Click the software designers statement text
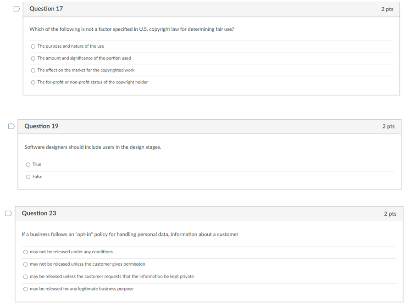Screen dimensions: 410x307 pyautogui.click(x=93, y=147)
